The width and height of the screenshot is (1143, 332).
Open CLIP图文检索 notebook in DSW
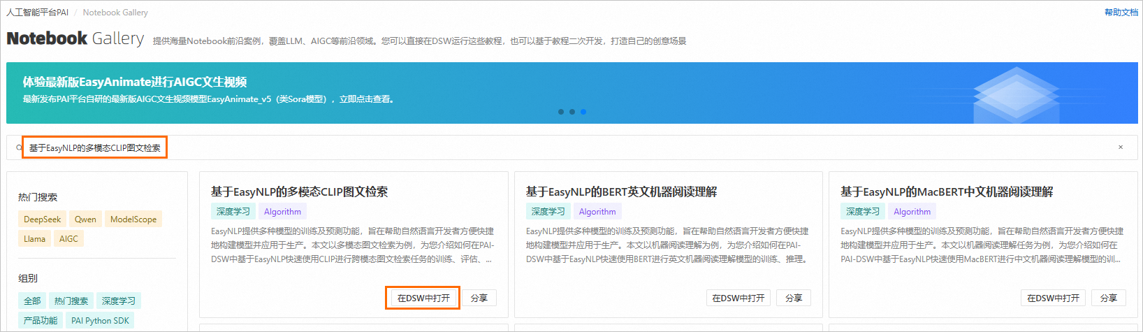[423, 298]
